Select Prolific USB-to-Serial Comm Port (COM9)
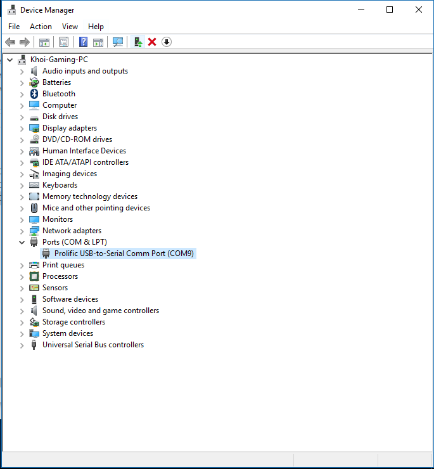434x469 pixels. 124,254
